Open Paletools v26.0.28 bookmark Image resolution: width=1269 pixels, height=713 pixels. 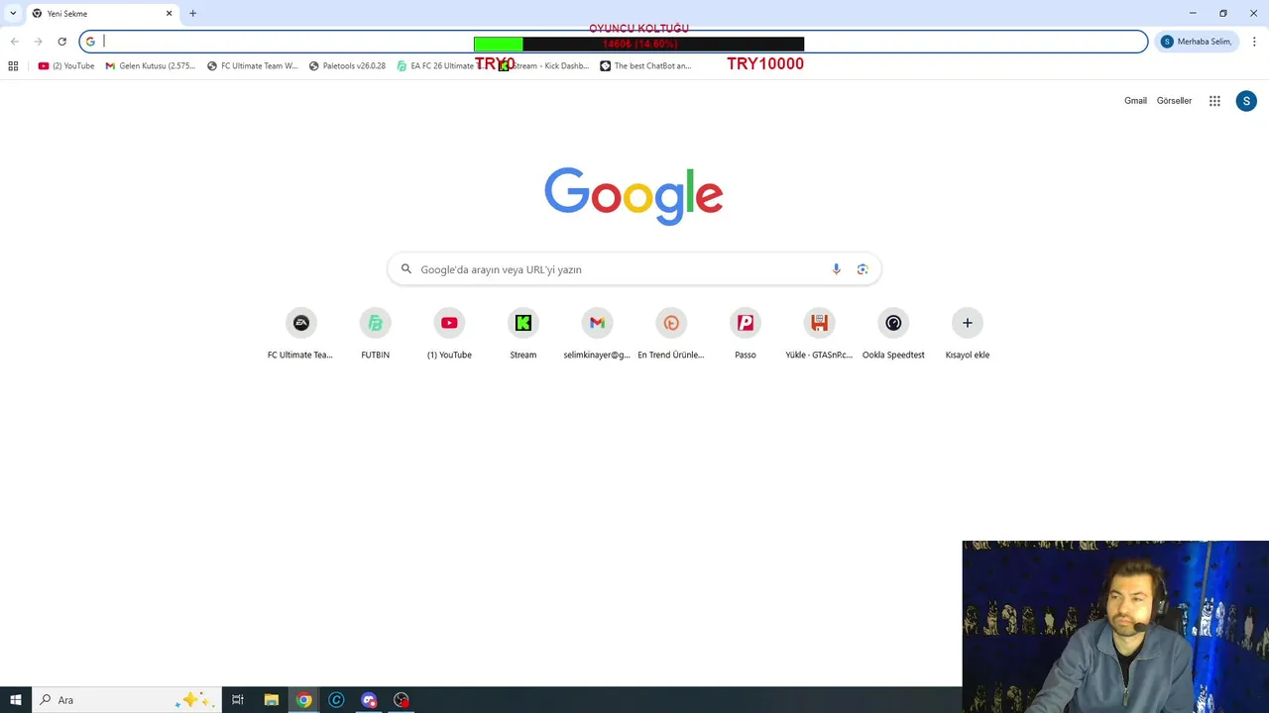coord(347,66)
